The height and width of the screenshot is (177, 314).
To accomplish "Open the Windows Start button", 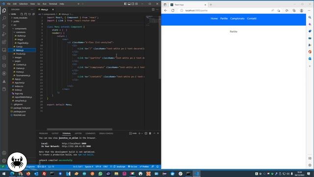I will [4, 174].
